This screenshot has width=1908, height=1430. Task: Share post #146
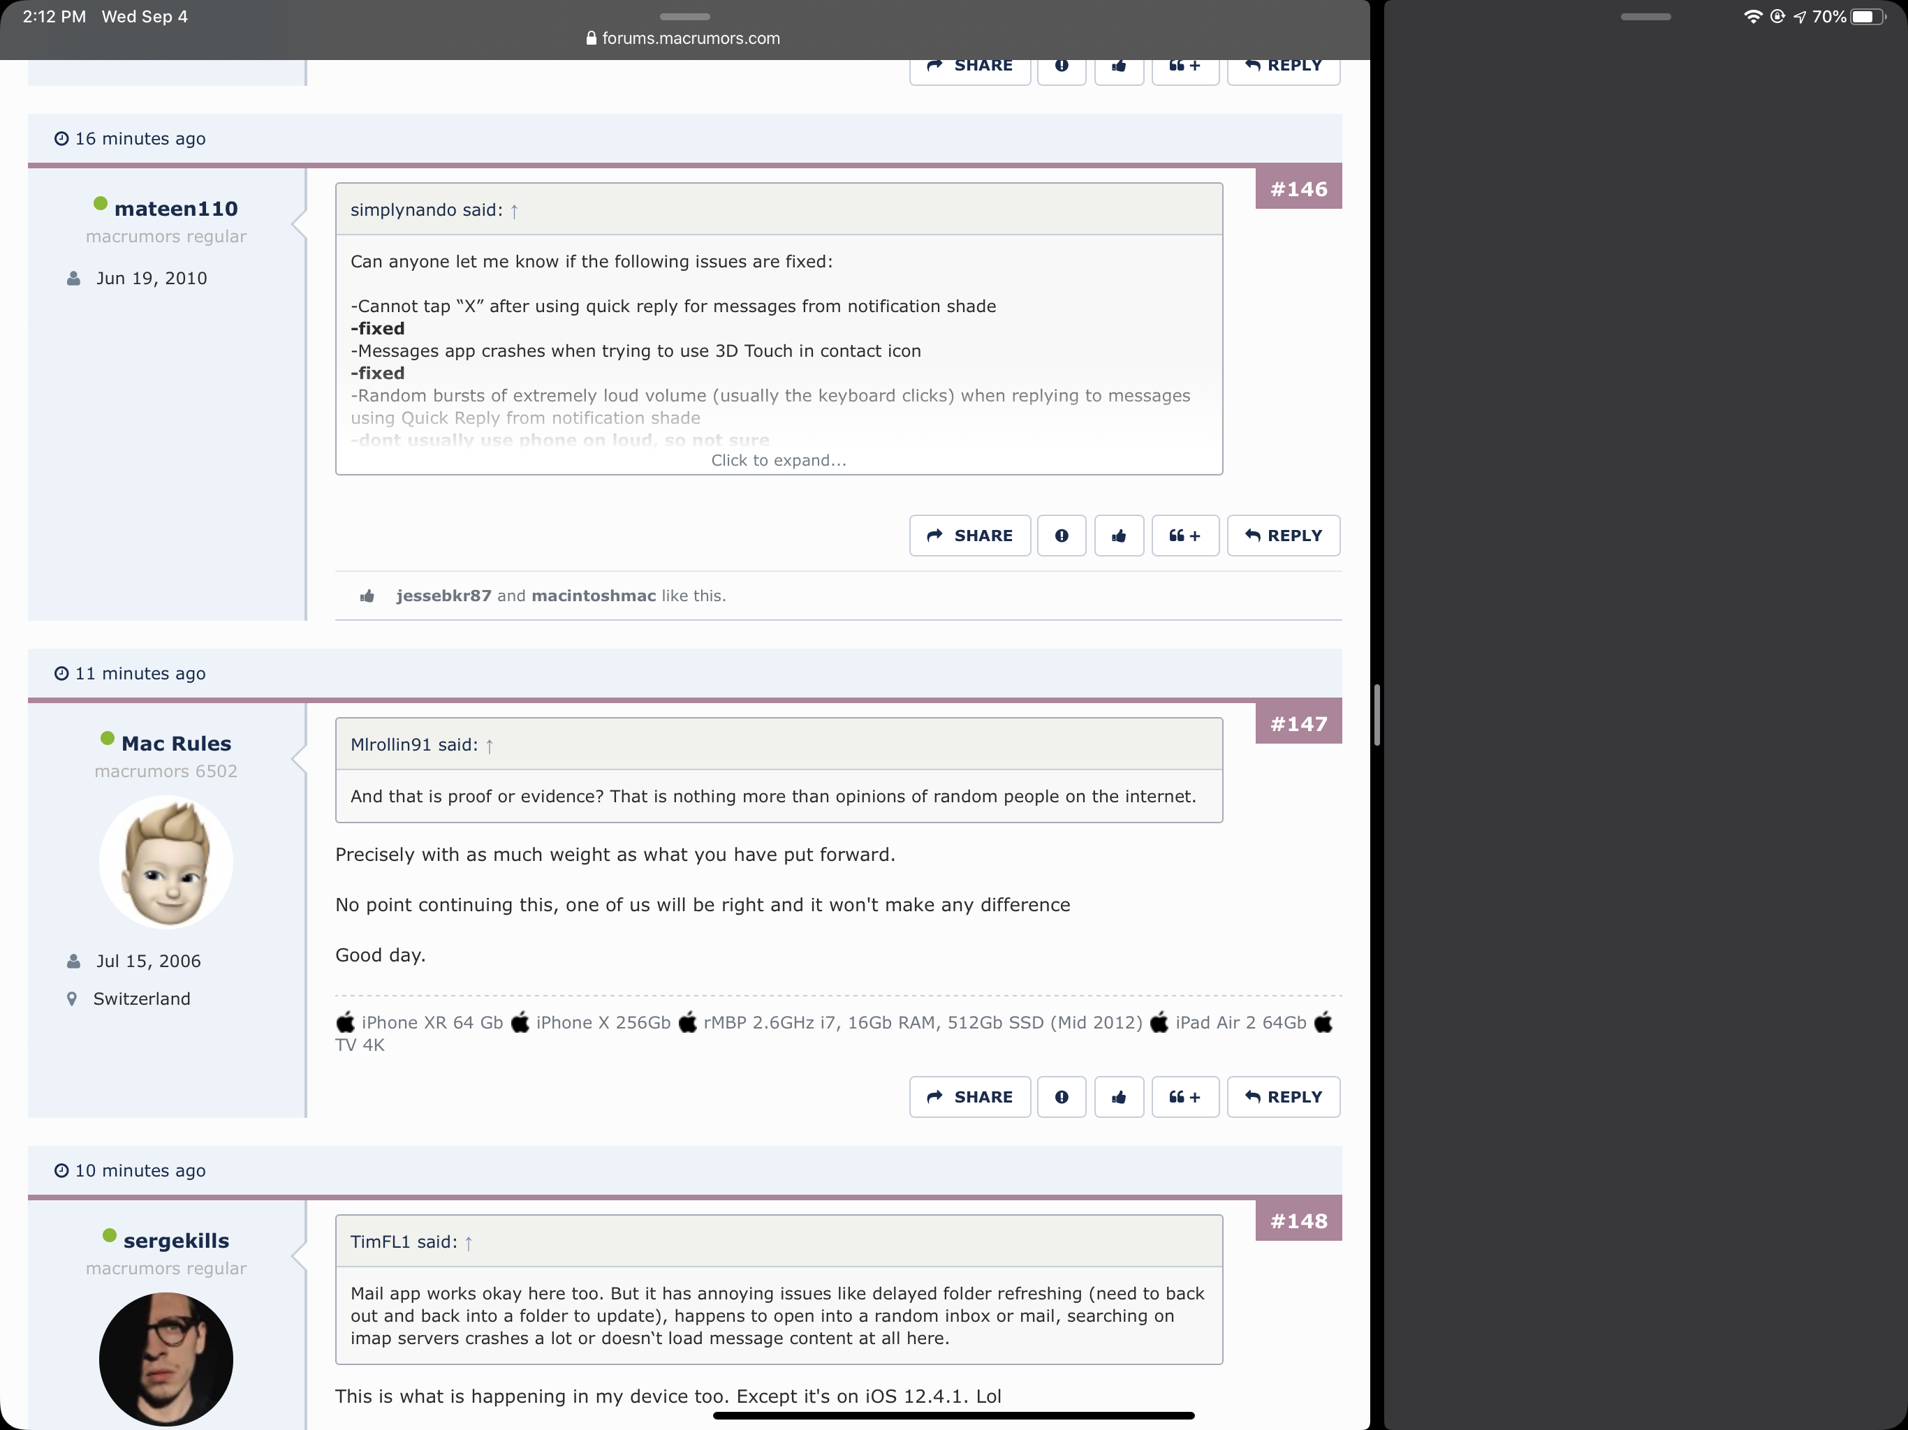pyautogui.click(x=969, y=536)
